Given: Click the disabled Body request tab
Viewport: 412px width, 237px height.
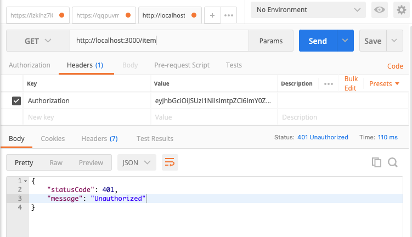Looking at the screenshot, I should tap(130, 65).
